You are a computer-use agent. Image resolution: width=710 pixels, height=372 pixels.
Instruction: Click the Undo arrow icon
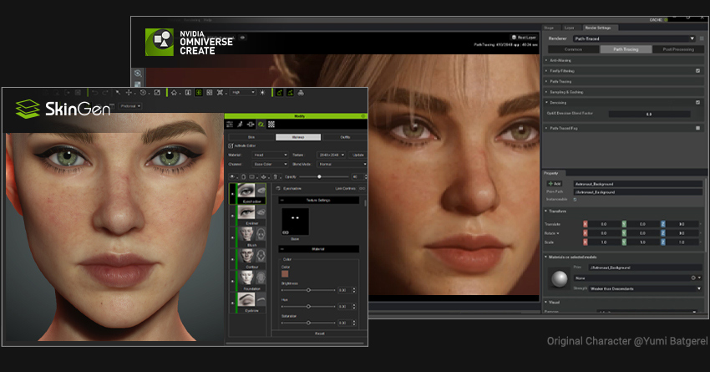pyautogui.click(x=94, y=92)
